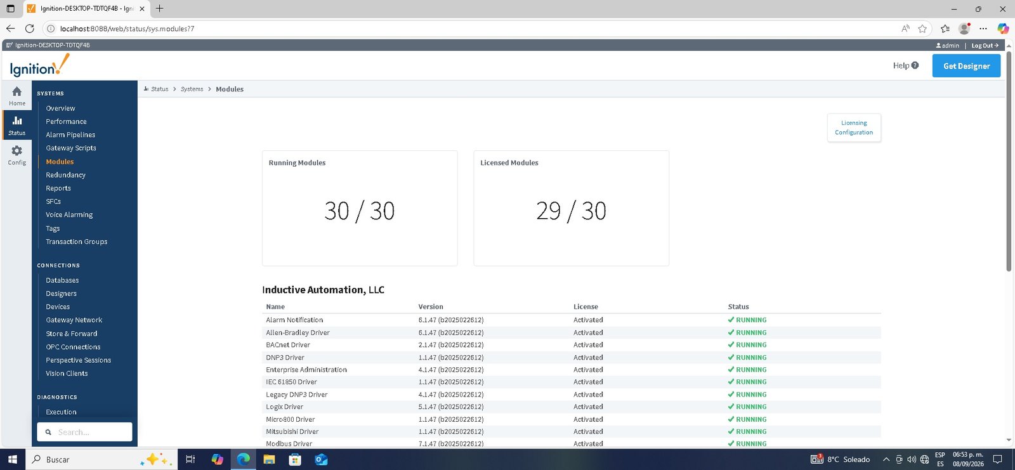This screenshot has width=1015, height=470.
Task: Open Designers under Connections
Action: [61, 294]
